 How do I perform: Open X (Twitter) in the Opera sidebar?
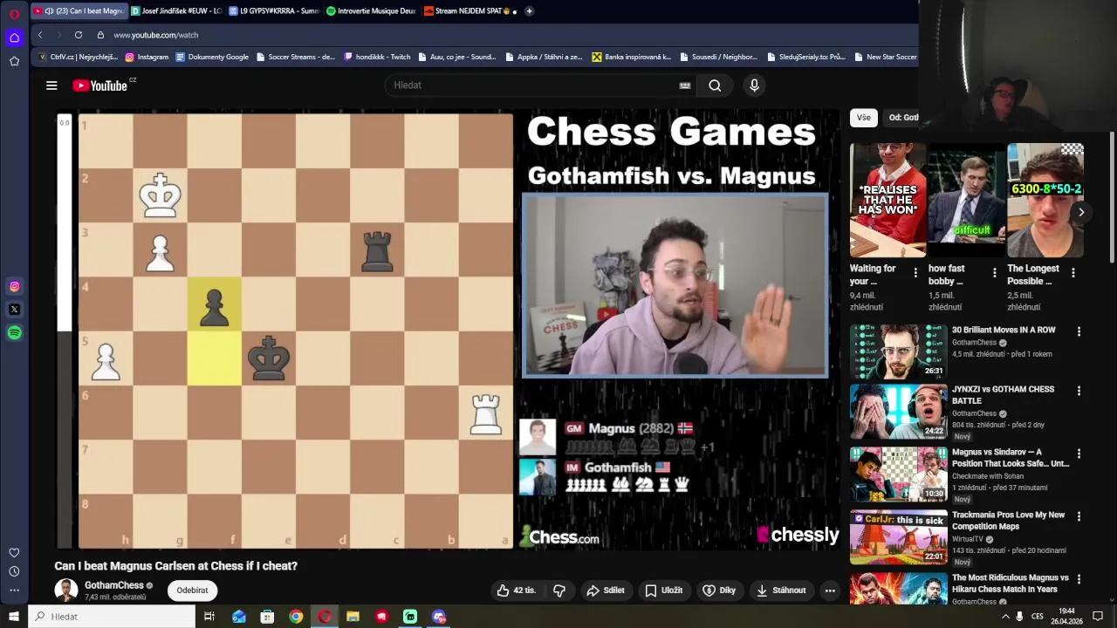(14, 310)
